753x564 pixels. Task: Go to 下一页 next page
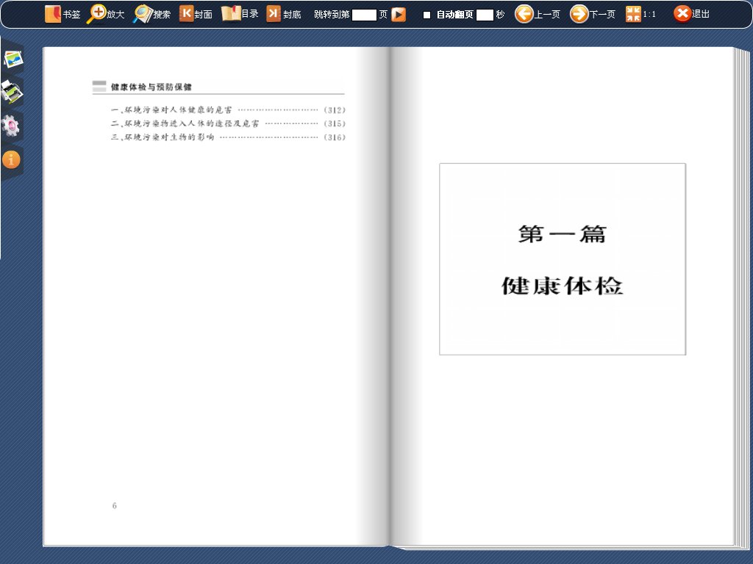click(593, 15)
